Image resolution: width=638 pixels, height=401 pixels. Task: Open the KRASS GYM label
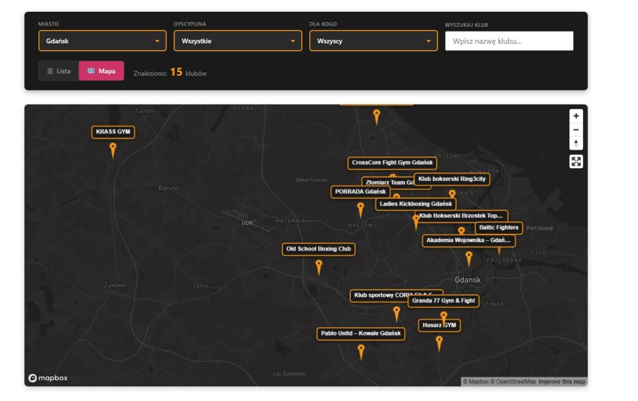point(113,132)
